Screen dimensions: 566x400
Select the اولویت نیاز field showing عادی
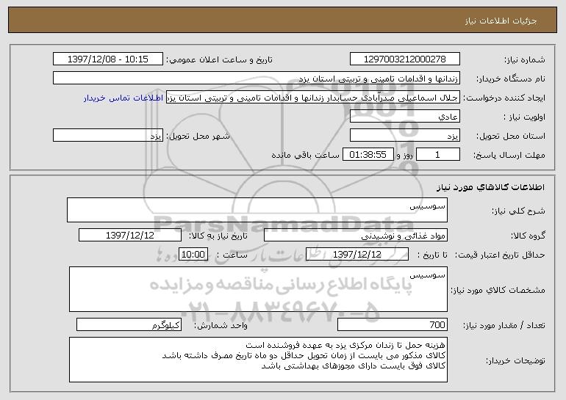click(x=404, y=117)
